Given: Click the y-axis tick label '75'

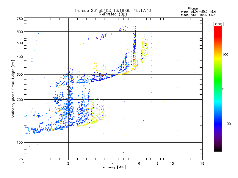Looking at the screenshot, I should click(21, 159).
